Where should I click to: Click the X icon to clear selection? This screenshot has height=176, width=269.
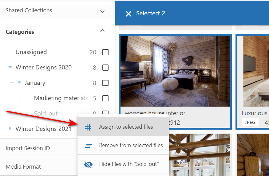tap(129, 14)
